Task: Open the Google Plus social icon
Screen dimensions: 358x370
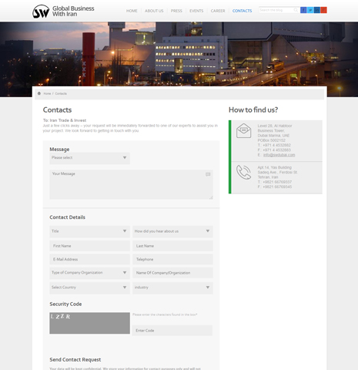Action: [x=323, y=10]
